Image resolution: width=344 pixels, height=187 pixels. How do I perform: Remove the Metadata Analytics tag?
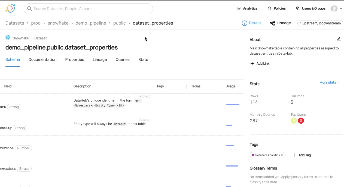pos(282,155)
